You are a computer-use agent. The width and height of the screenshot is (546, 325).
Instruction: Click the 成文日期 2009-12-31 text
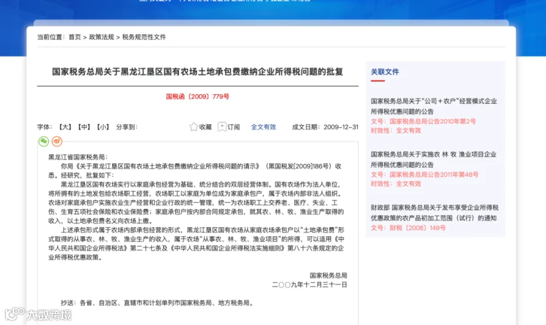(325, 127)
